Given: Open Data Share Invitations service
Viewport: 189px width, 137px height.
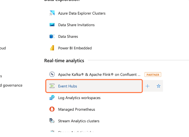Looking at the screenshot, I should [76, 25].
